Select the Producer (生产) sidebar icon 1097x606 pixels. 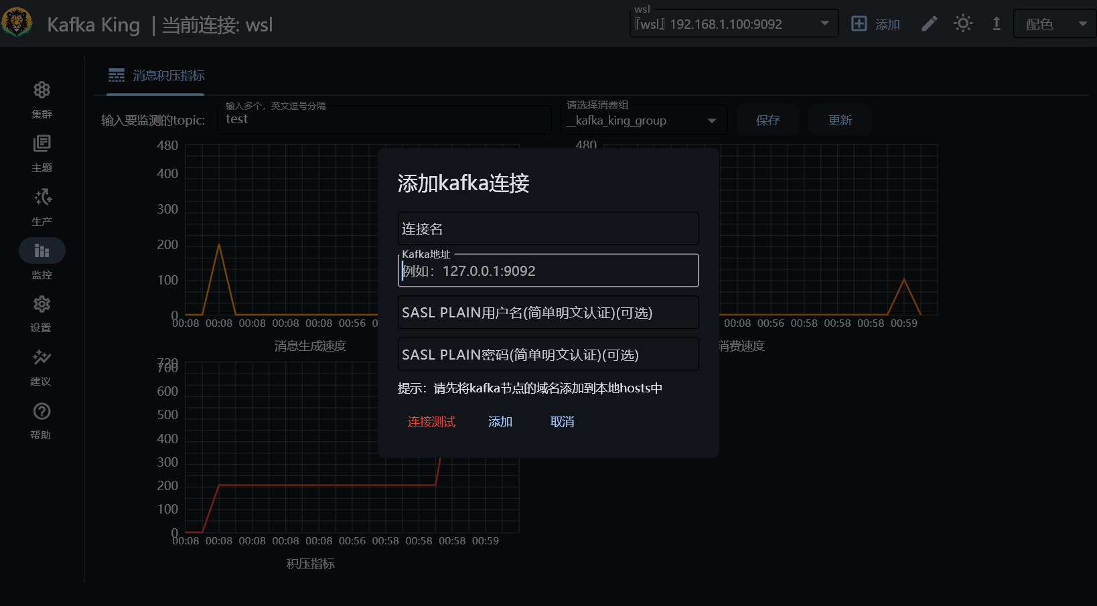point(42,198)
